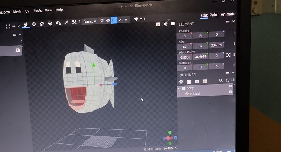Image resolution: width=281 pixels, height=152 pixels.
Task: Select the Seam tool pencil icon
Action: point(66,23)
